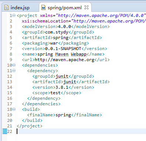146x141 pixels.
Task: Click the opening dependency tag on line 11
Action: (43, 71)
